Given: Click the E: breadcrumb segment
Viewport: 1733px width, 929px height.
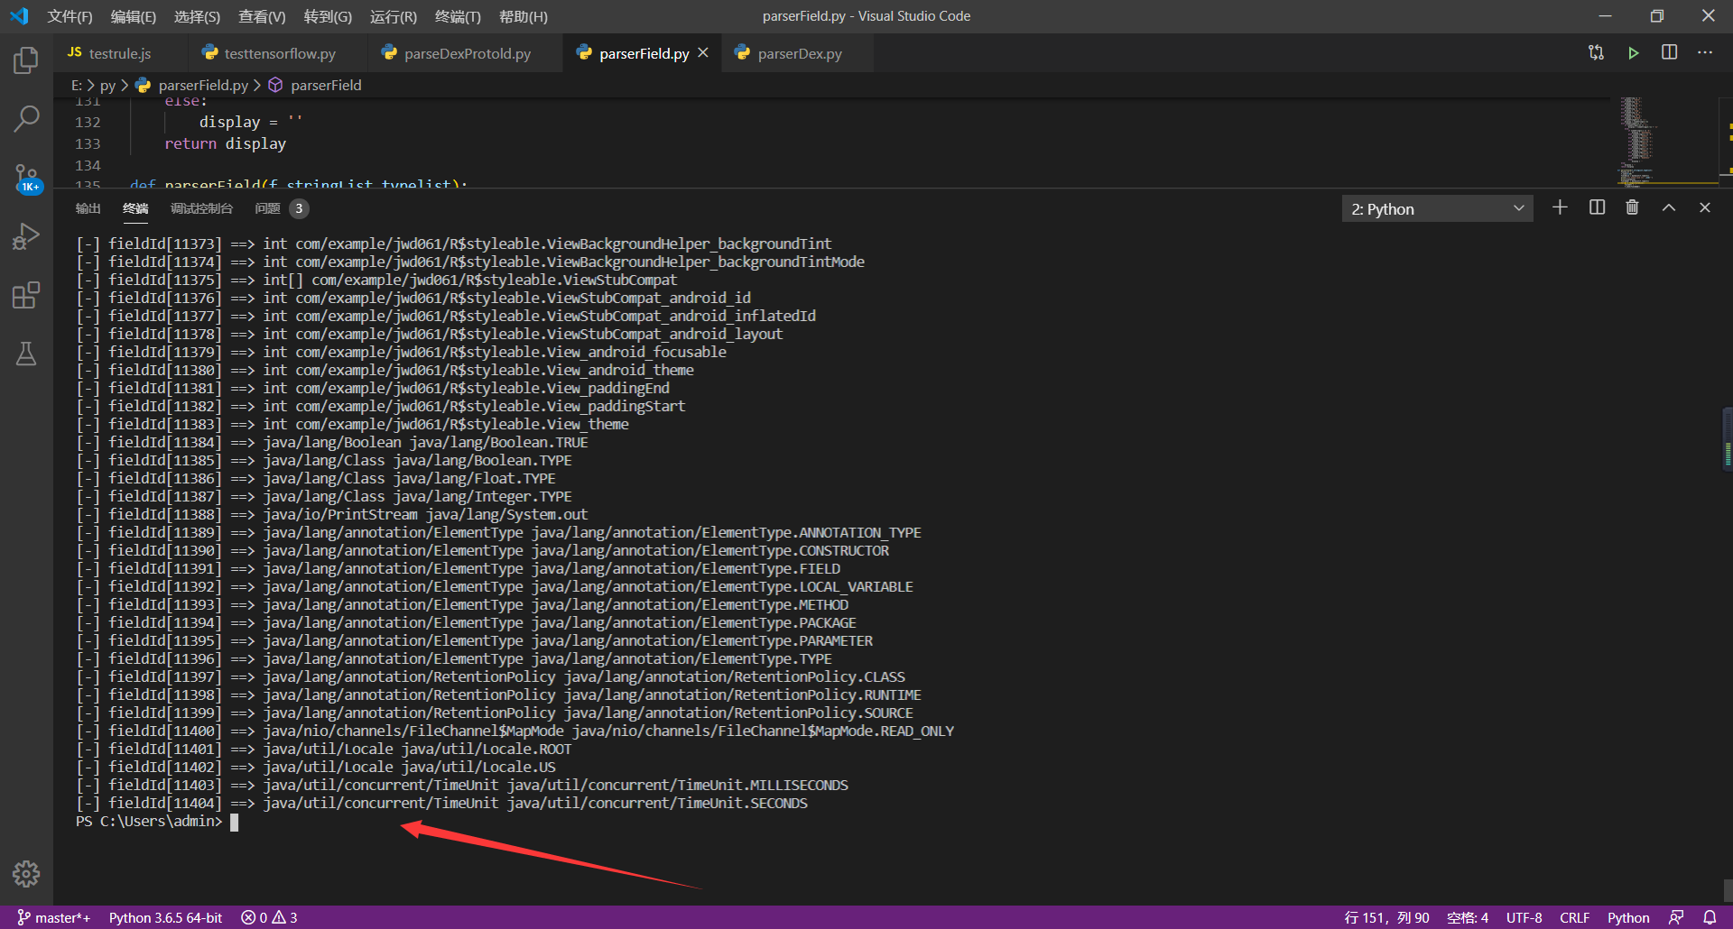Looking at the screenshot, I should [x=77, y=85].
